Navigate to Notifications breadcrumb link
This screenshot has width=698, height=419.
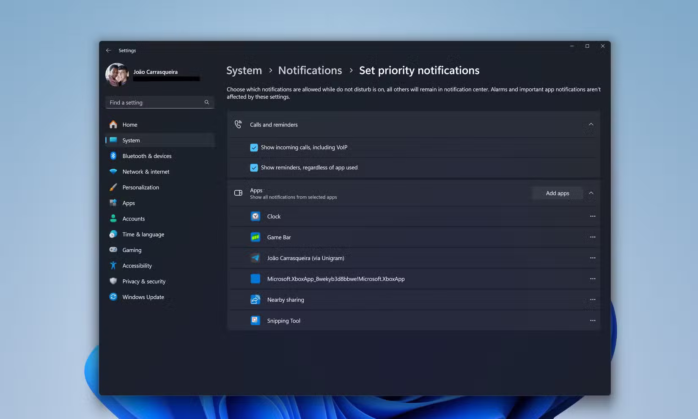310,70
